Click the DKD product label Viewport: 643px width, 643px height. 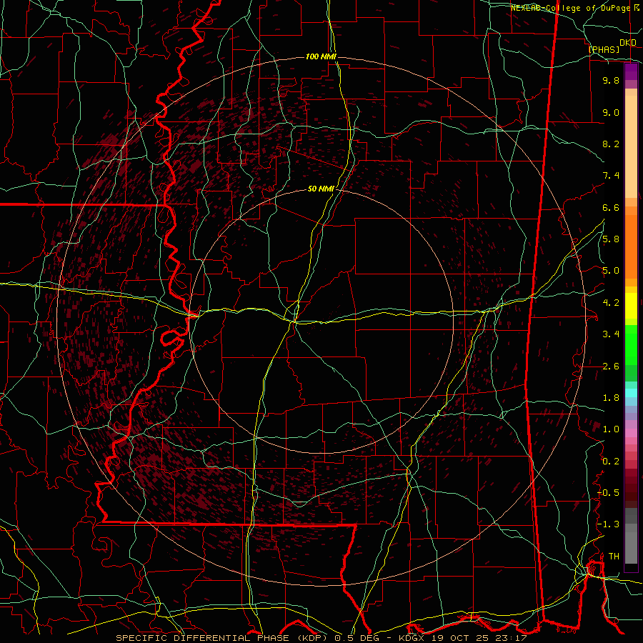pyautogui.click(x=628, y=43)
